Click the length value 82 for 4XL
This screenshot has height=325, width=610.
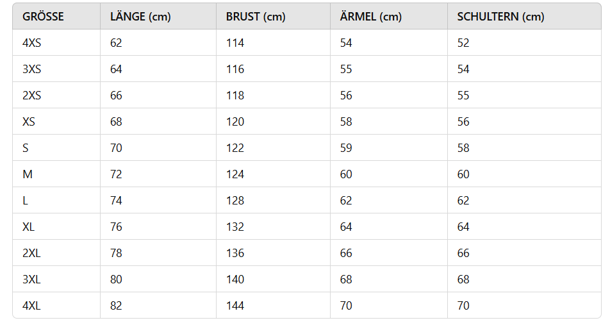click(x=116, y=306)
